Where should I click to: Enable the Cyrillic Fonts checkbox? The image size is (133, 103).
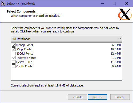click(14, 66)
